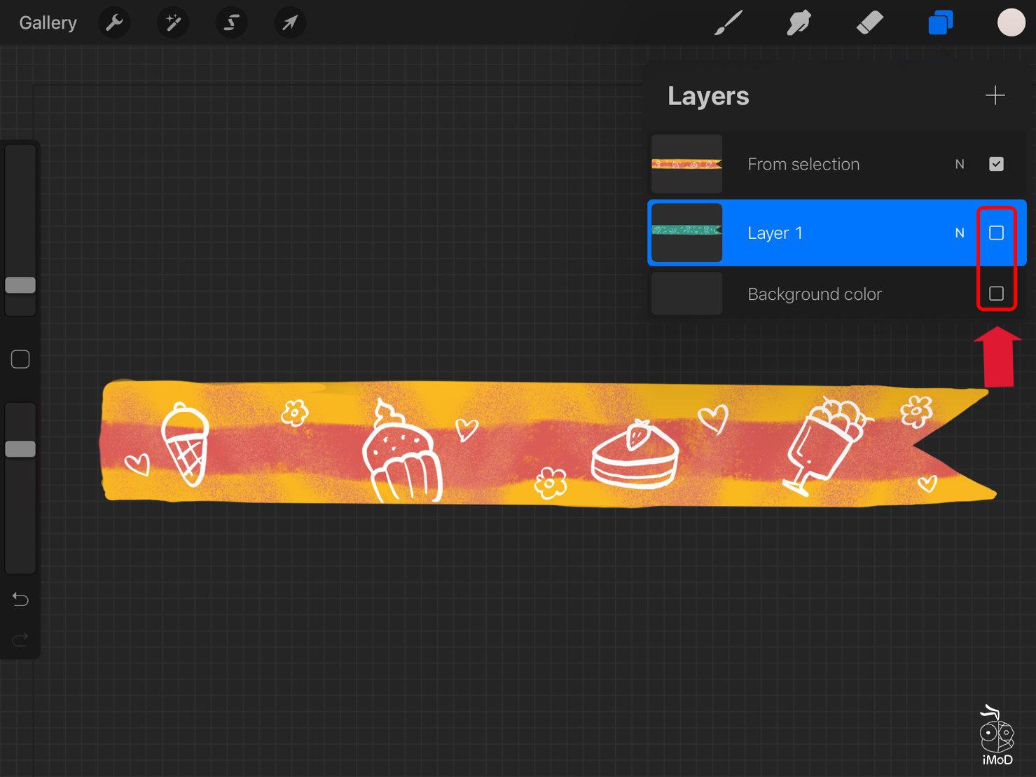1036x777 pixels.
Task: Activate the Transform arrow tool
Action: pos(289,22)
